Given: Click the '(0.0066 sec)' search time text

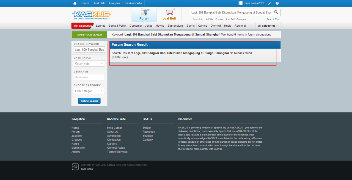Looking at the screenshot, I should click(x=120, y=57).
